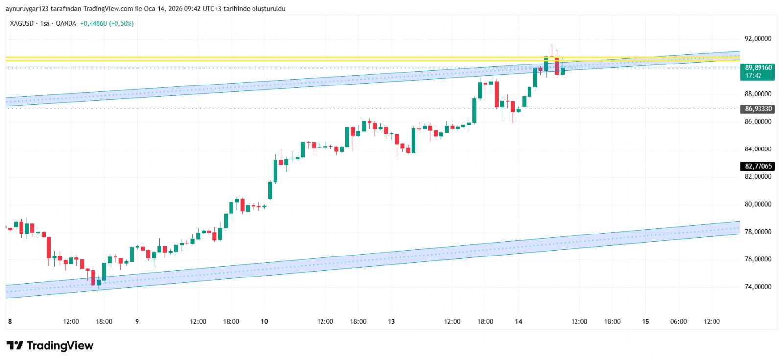Click the 74,00000 price axis tick
Viewport: 783px width, 362px height.
(x=758, y=287)
